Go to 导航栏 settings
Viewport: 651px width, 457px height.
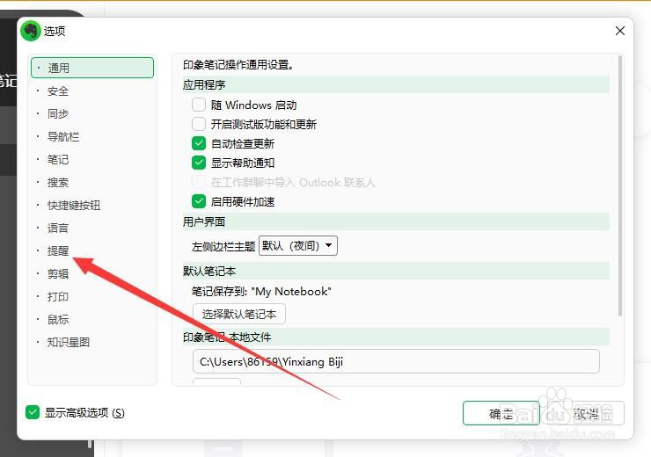click(x=63, y=136)
